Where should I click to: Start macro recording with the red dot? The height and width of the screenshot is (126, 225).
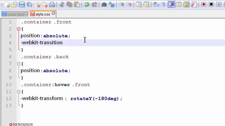(x=204, y=5)
